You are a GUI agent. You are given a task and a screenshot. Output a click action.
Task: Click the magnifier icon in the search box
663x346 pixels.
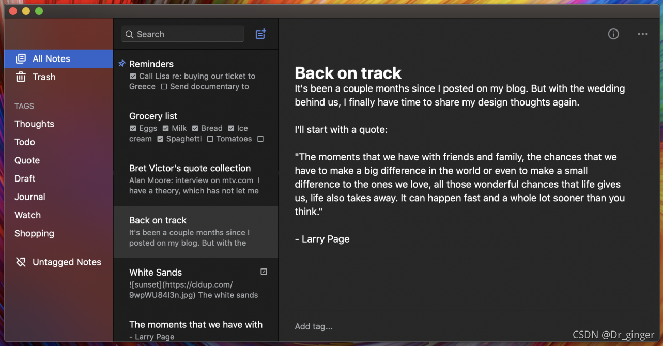click(130, 34)
